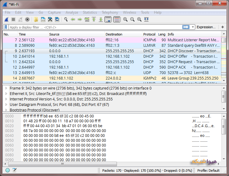This screenshot has width=229, height=176.
Task: Expand the Internet Protocol Version 4 row
Action: (x=6, y=99)
